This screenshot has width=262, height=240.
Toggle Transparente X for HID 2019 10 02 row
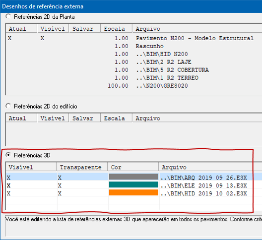point(60,193)
